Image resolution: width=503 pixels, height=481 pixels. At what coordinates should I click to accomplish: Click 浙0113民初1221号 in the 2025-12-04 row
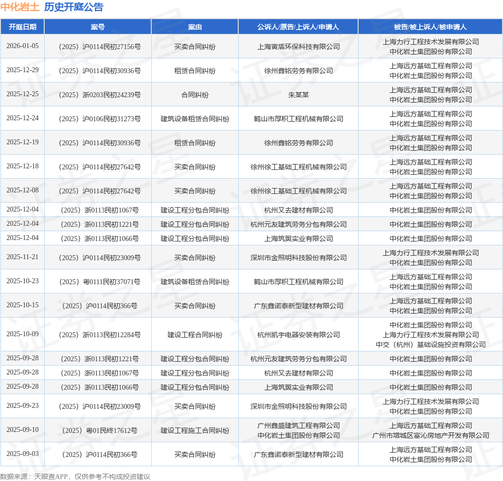click(100, 224)
